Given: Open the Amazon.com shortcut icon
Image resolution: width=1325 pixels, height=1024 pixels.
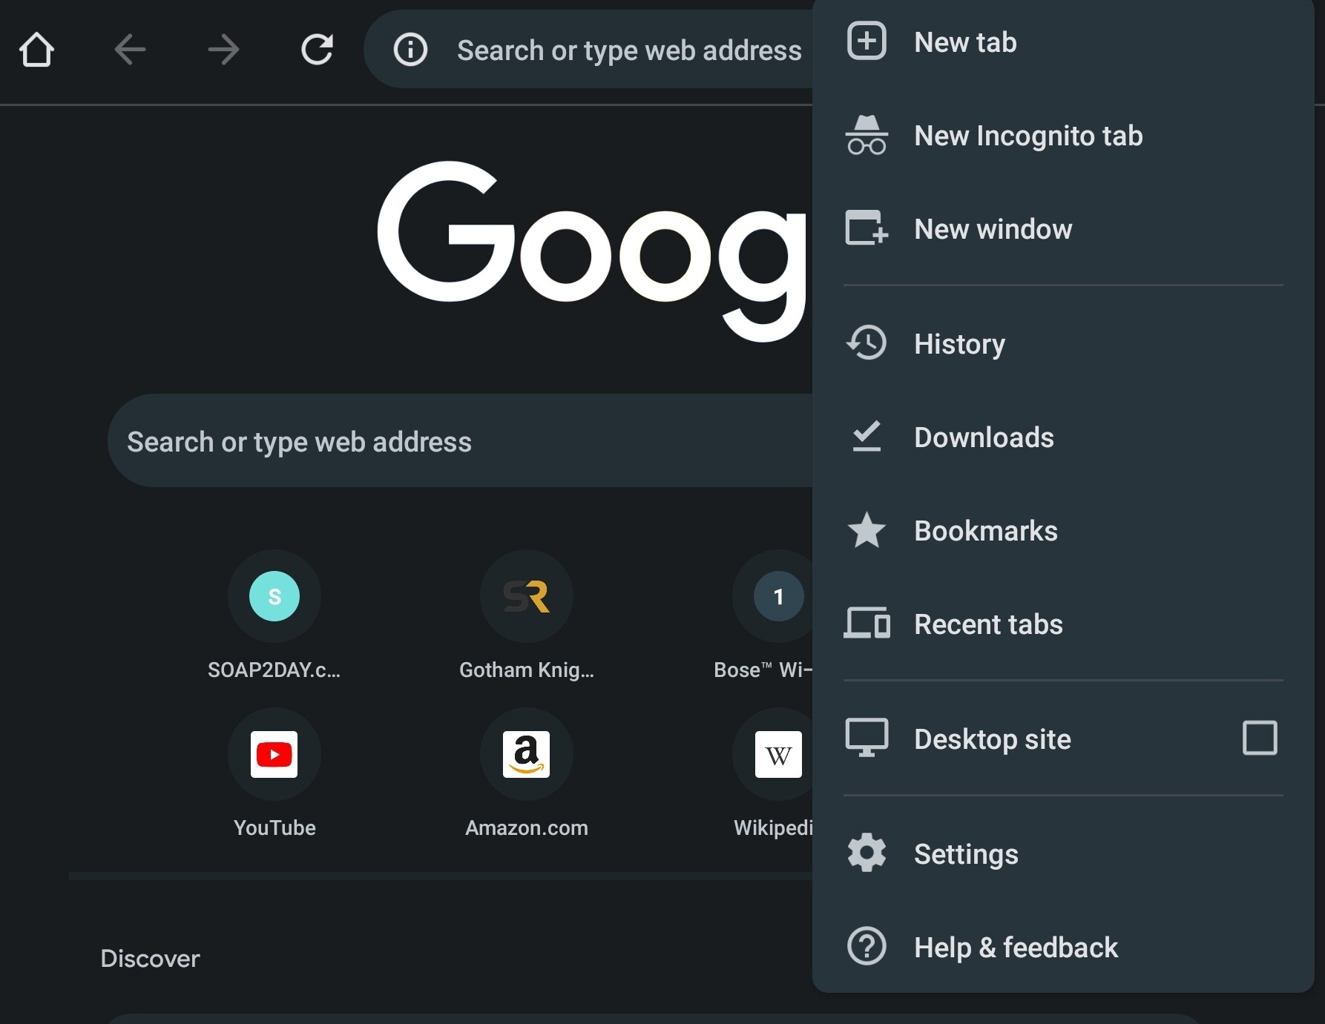Looking at the screenshot, I should coord(526,754).
